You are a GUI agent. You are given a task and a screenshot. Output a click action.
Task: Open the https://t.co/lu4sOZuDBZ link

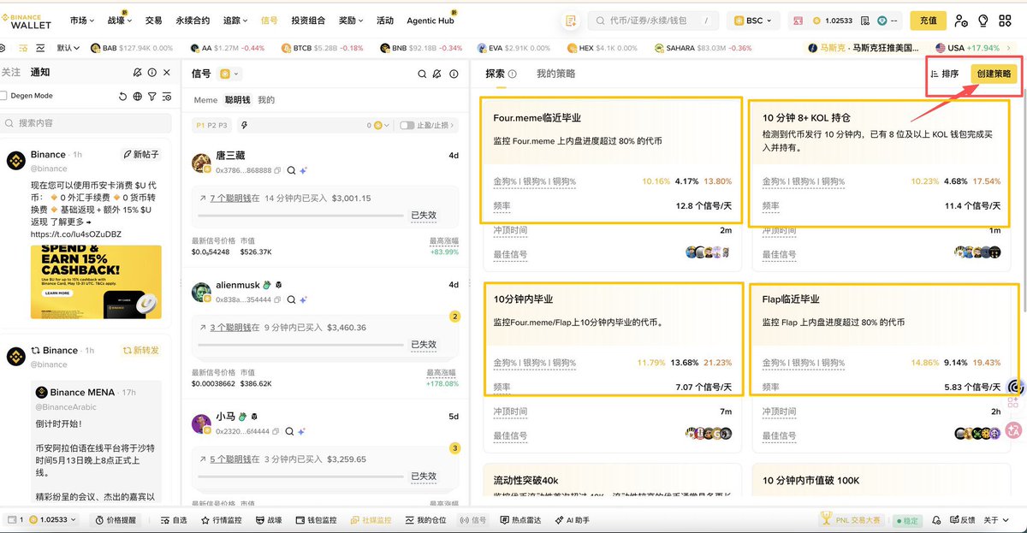click(76, 234)
